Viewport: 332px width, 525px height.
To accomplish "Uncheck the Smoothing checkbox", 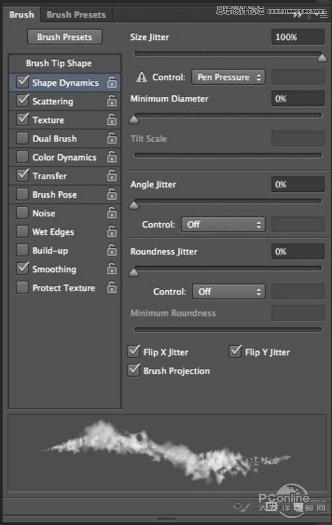I will 23,269.
